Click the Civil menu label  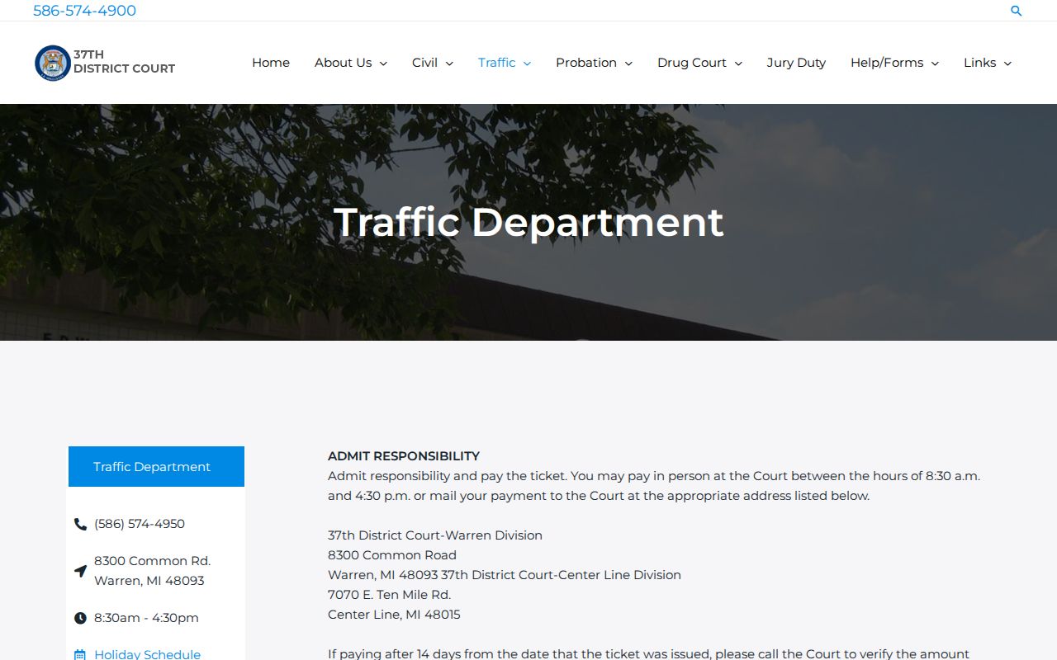[x=424, y=63]
